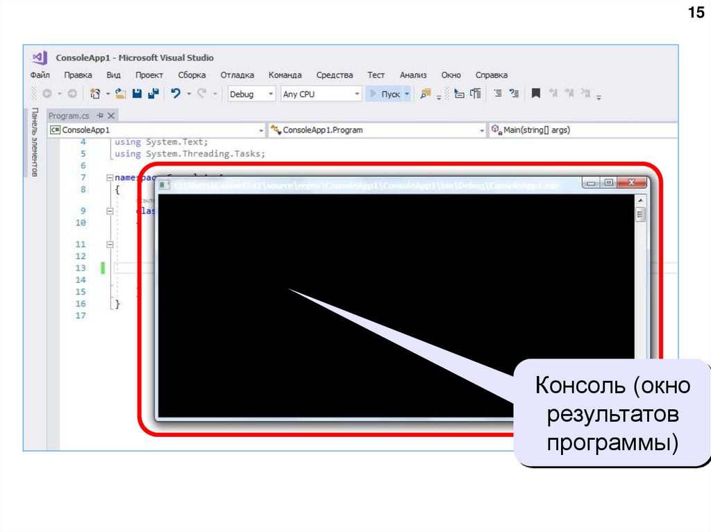This screenshot has height=532, width=711.
Task: Click the Save All icon
Action: coord(152,94)
